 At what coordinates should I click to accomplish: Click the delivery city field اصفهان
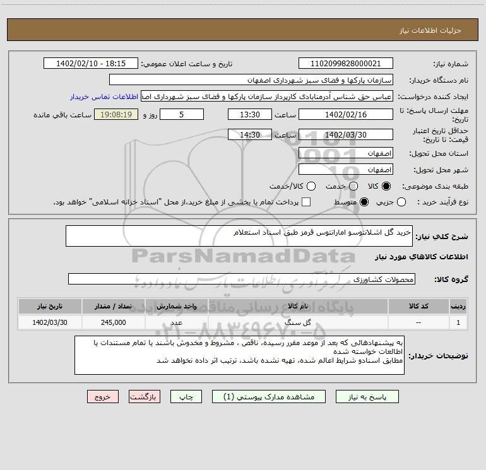pyautogui.click(x=346, y=170)
